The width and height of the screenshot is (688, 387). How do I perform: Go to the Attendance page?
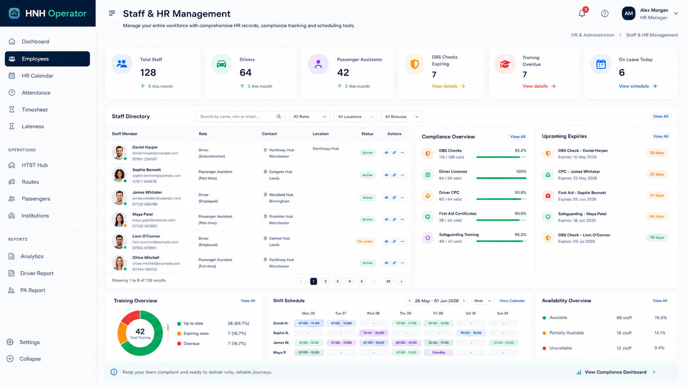(47, 93)
